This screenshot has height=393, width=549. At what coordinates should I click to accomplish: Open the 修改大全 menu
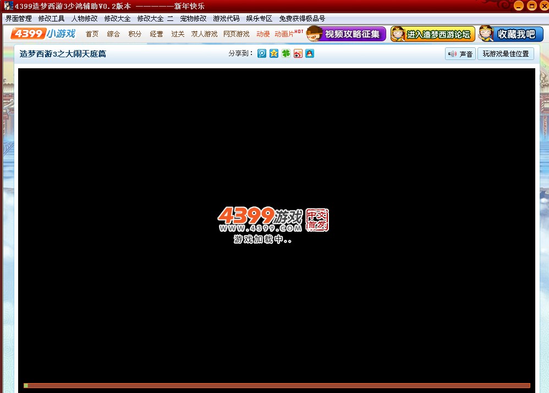tap(117, 19)
